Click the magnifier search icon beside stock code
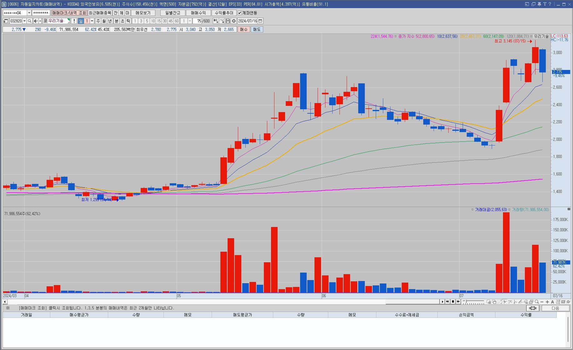 [x=29, y=21]
